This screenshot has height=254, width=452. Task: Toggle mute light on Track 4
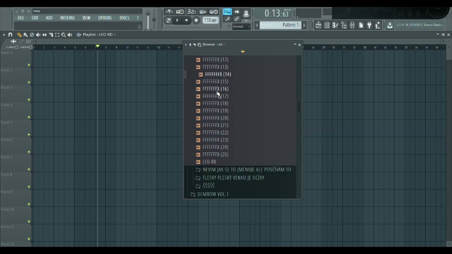tap(29, 117)
